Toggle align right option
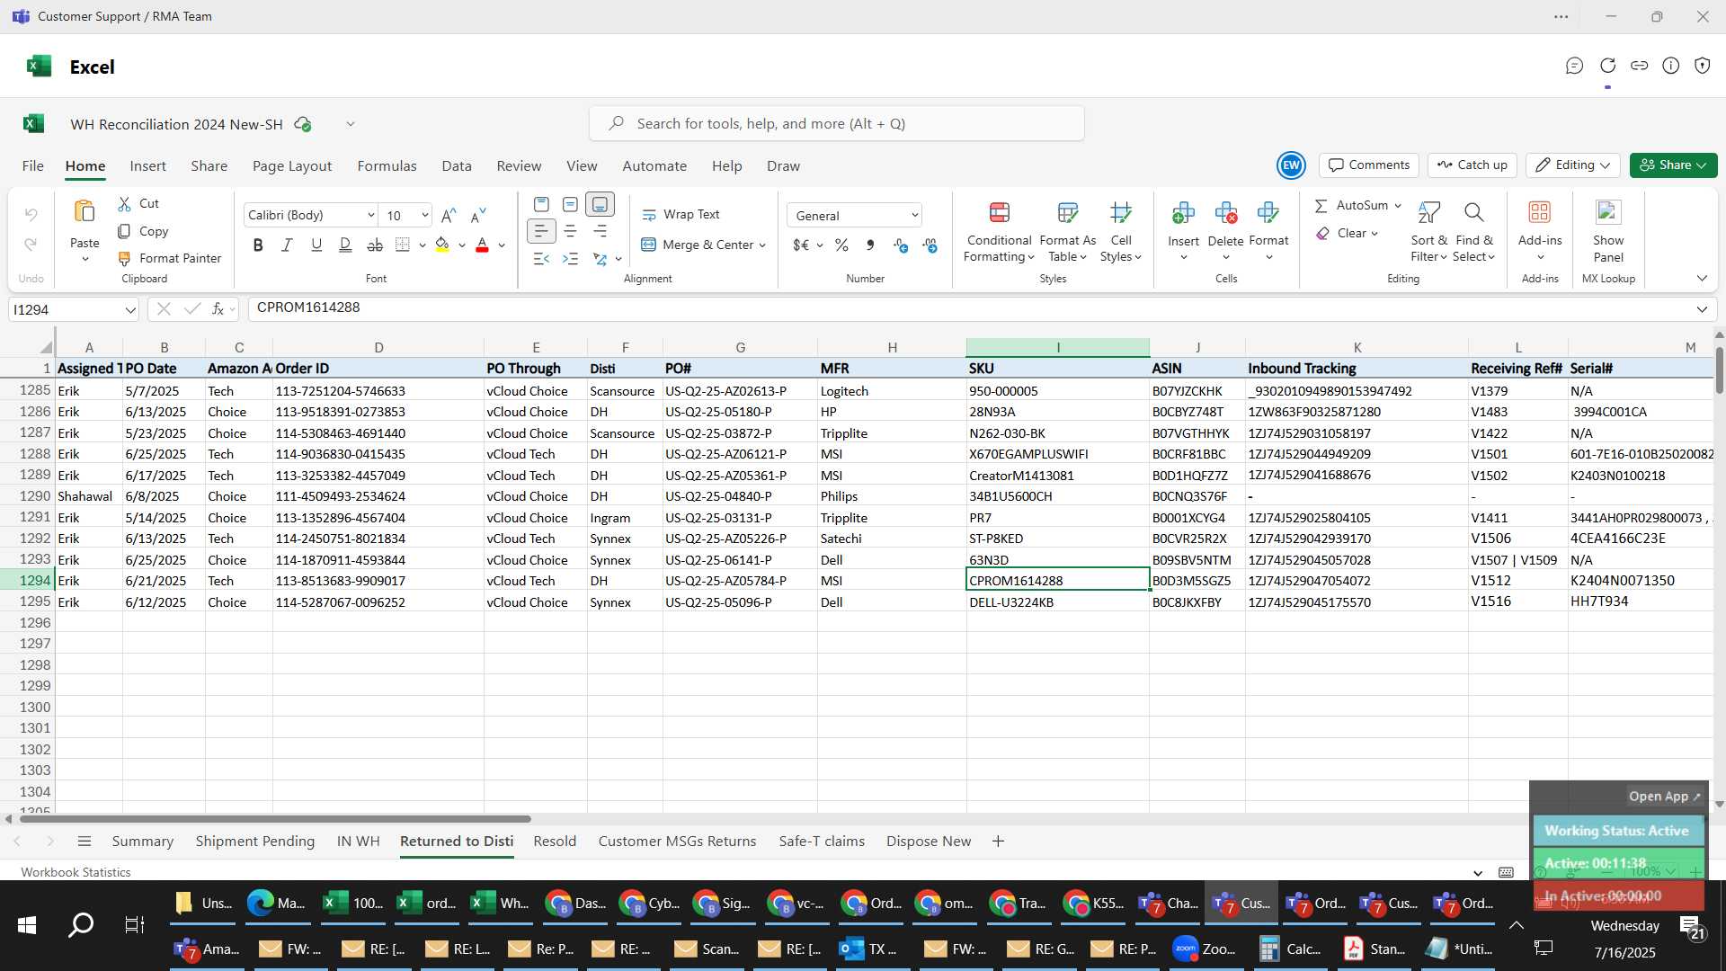The image size is (1726, 971). [600, 231]
